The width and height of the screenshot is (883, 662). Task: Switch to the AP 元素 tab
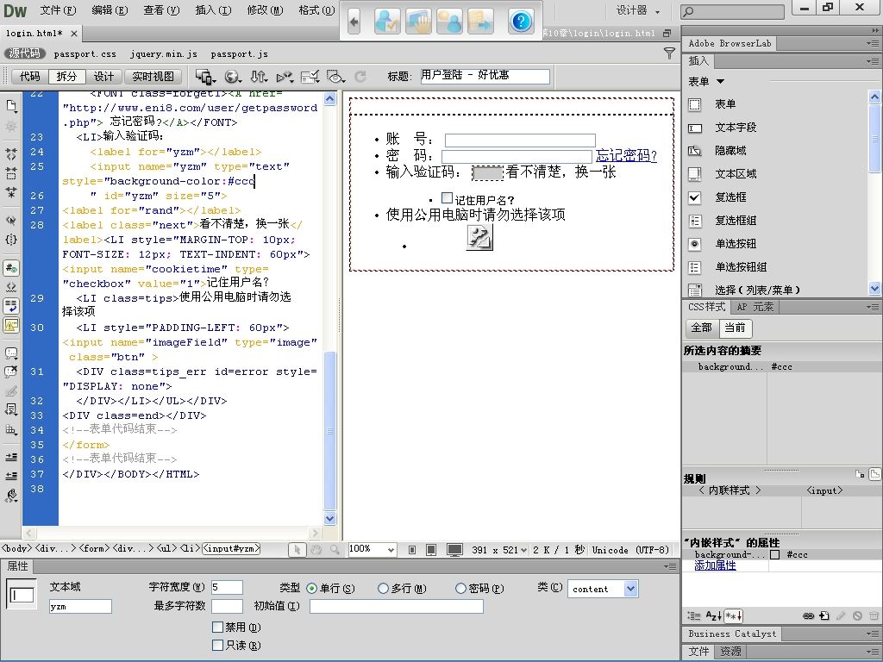(x=755, y=307)
